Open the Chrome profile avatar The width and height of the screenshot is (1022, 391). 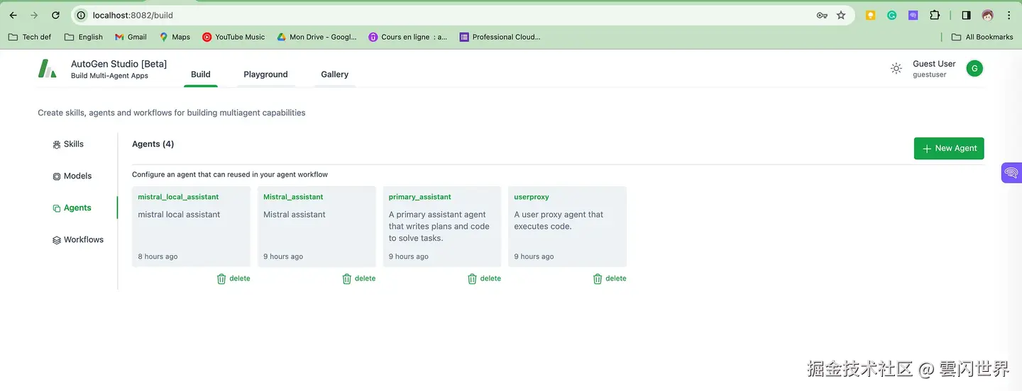tap(987, 15)
